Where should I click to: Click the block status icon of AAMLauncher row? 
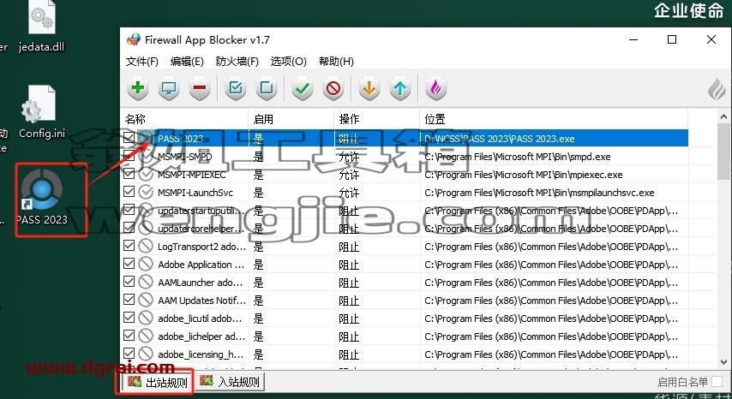[146, 282]
